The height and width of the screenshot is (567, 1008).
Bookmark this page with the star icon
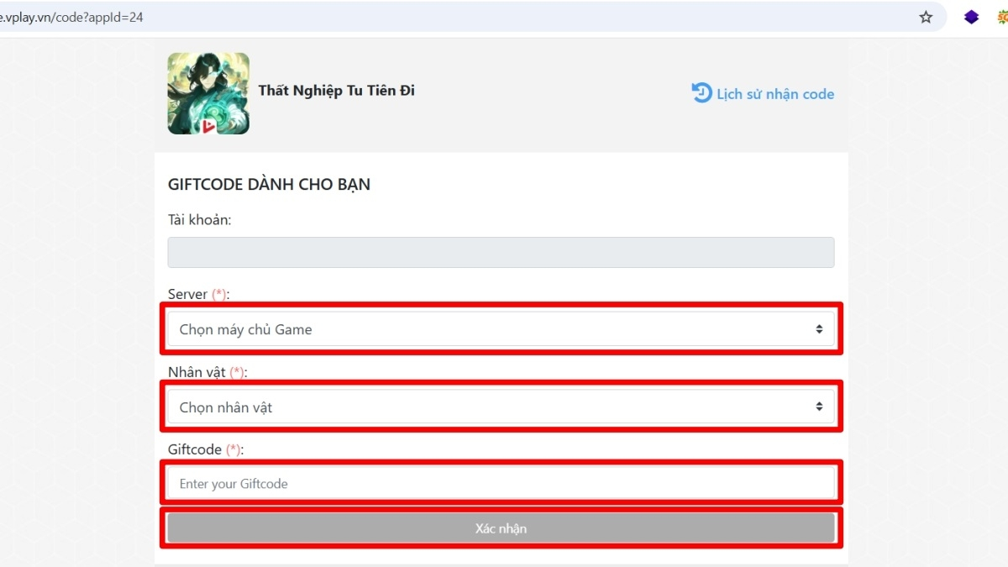926,17
